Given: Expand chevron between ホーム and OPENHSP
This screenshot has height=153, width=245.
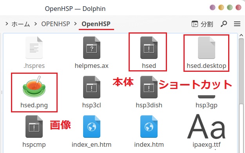Looking at the screenshot, I should pyautogui.click(x=36, y=24).
